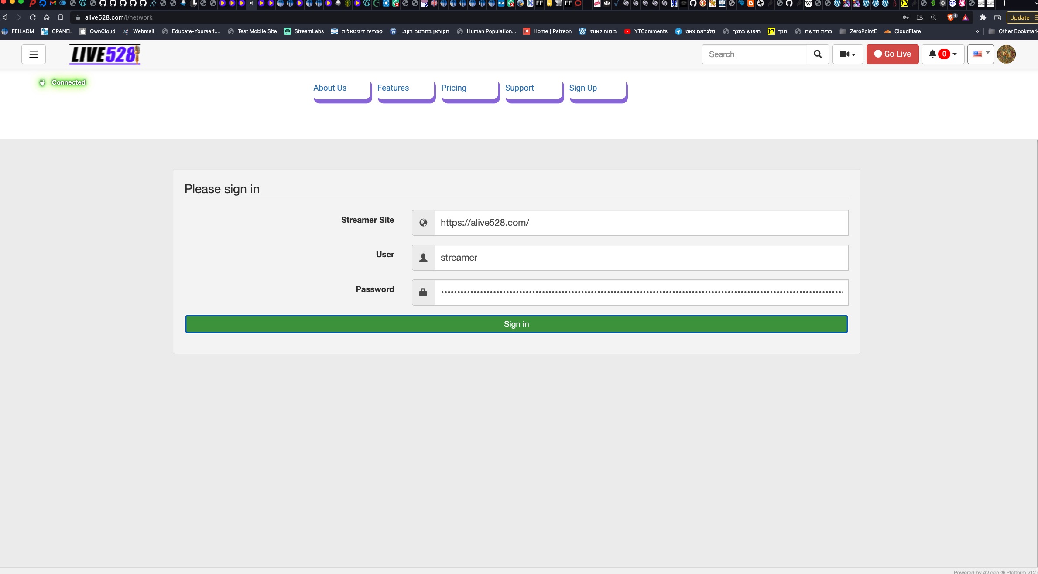This screenshot has height=574, width=1038.
Task: Click the Brave shield icon
Action: pos(951,17)
